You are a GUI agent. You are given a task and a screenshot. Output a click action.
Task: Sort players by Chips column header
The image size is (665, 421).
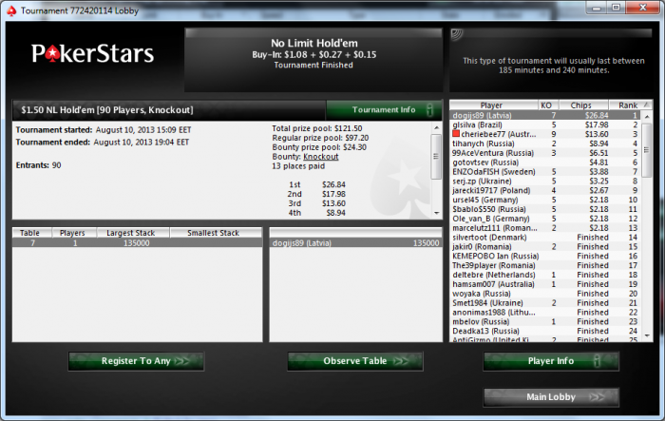click(581, 105)
